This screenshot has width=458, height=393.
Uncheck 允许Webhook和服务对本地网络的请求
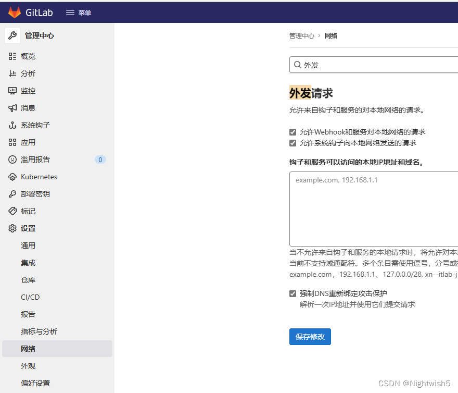tap(293, 132)
